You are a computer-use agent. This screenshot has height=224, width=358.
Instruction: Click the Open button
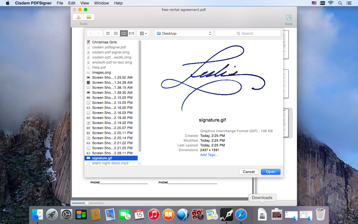coord(270,172)
